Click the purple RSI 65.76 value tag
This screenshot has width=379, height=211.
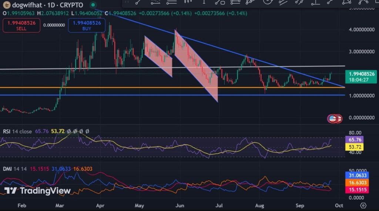(x=355, y=140)
